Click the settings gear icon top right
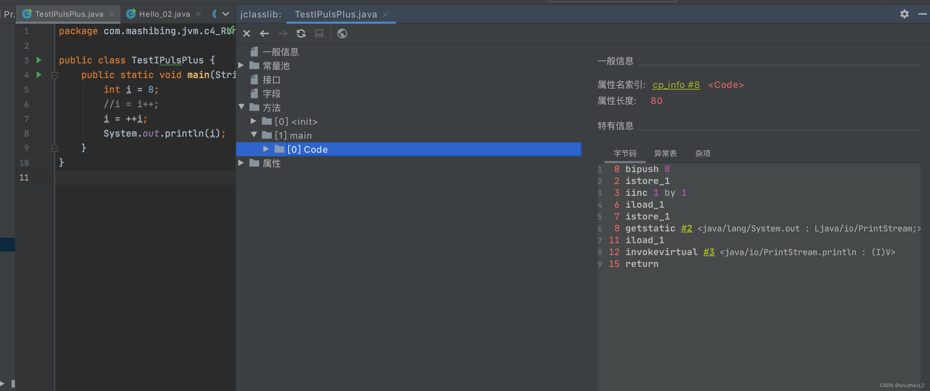 [x=904, y=14]
